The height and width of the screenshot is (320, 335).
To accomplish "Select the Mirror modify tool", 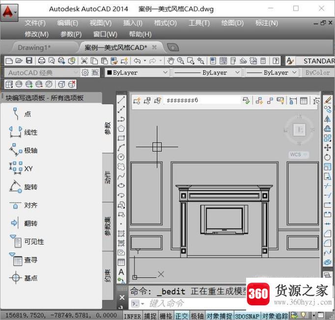I will point(328,119).
